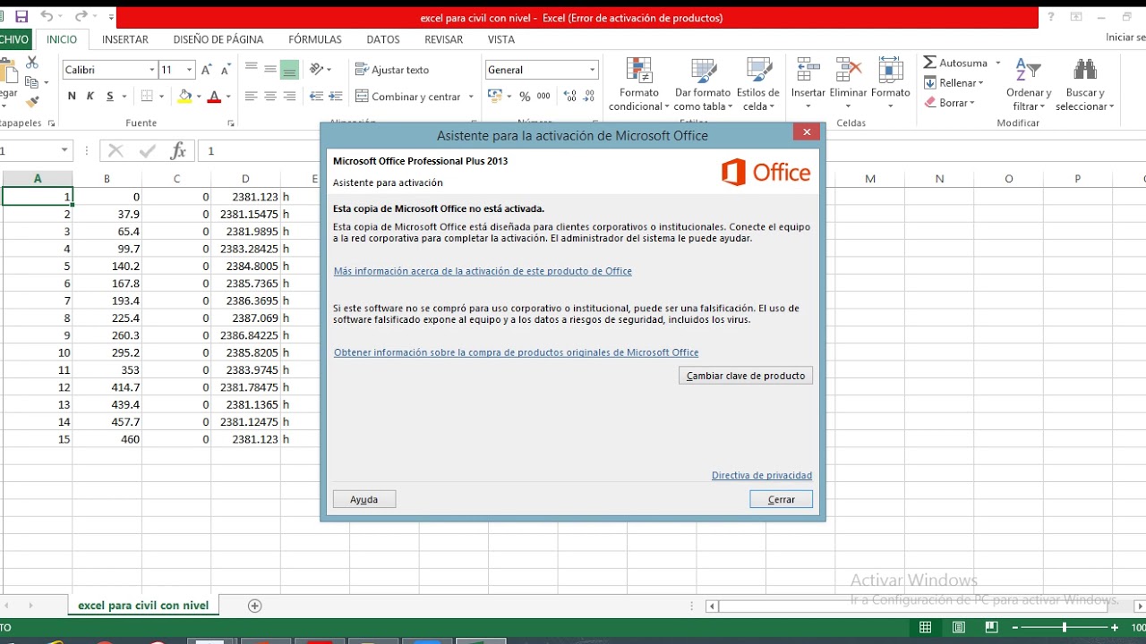The height and width of the screenshot is (644, 1146).
Task: Click the insert function fx icon
Action: 178,150
